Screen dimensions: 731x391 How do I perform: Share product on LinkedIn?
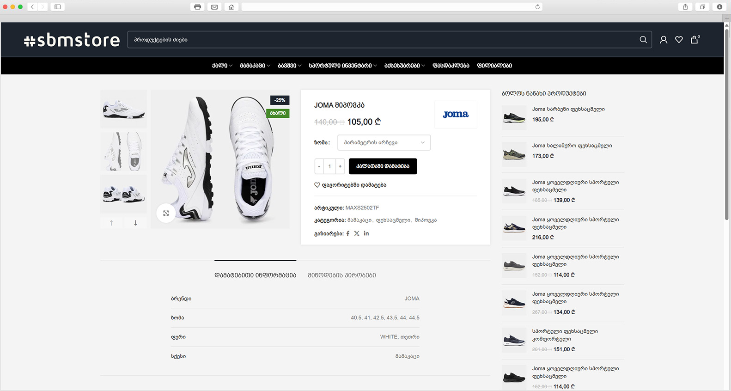click(366, 233)
